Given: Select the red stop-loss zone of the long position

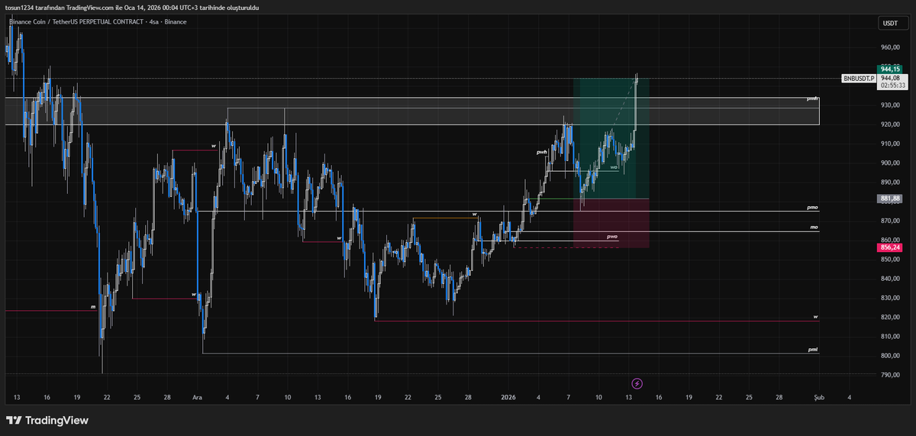Looking at the screenshot, I should [611, 223].
